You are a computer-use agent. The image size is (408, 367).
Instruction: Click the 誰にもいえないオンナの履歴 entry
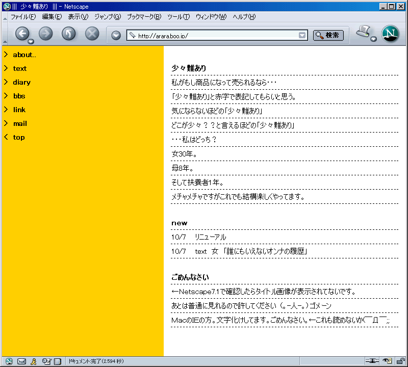(265, 251)
